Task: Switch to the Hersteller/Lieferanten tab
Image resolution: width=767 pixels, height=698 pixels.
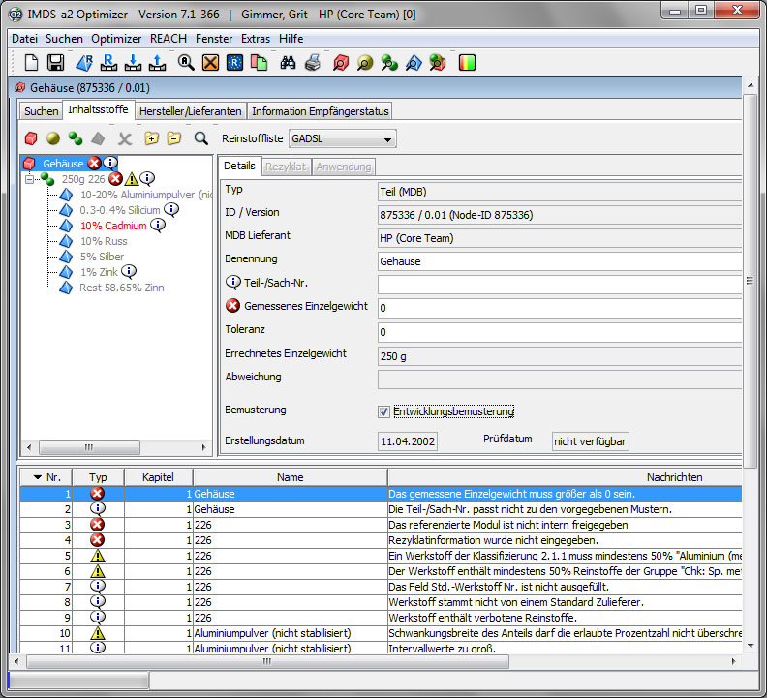Action: 190,111
